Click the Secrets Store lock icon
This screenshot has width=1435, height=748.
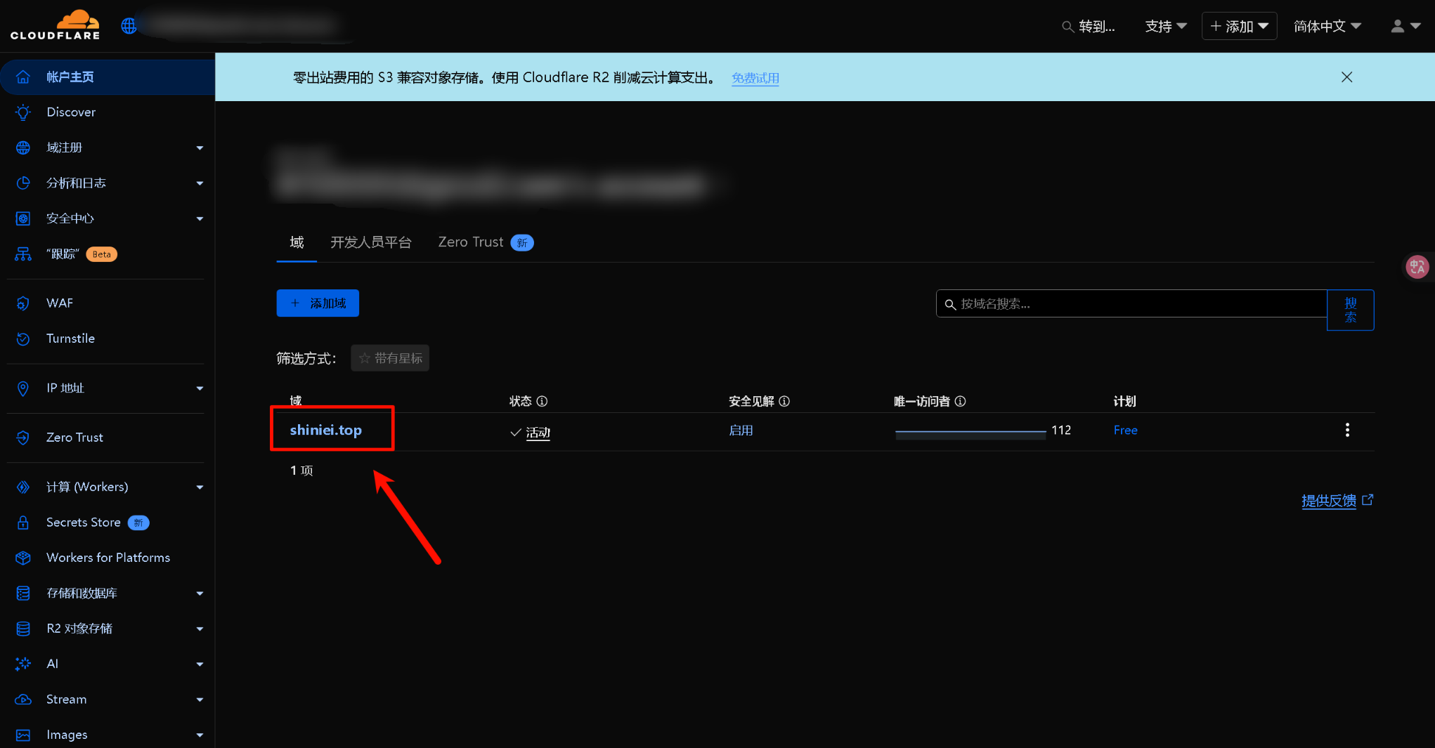click(23, 523)
